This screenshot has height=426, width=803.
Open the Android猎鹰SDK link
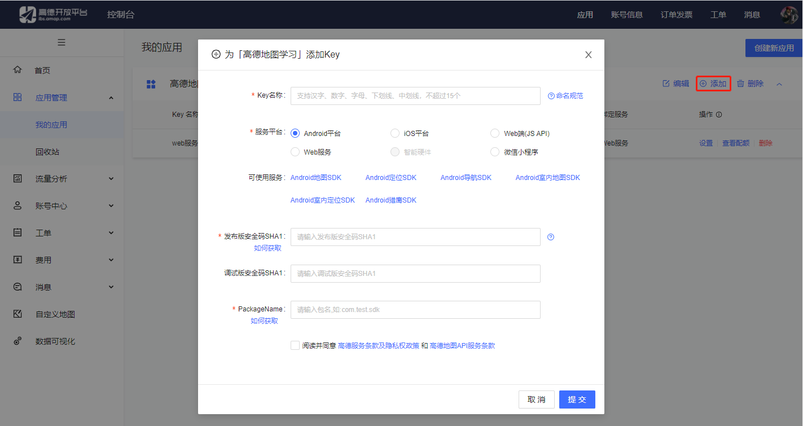pos(391,200)
